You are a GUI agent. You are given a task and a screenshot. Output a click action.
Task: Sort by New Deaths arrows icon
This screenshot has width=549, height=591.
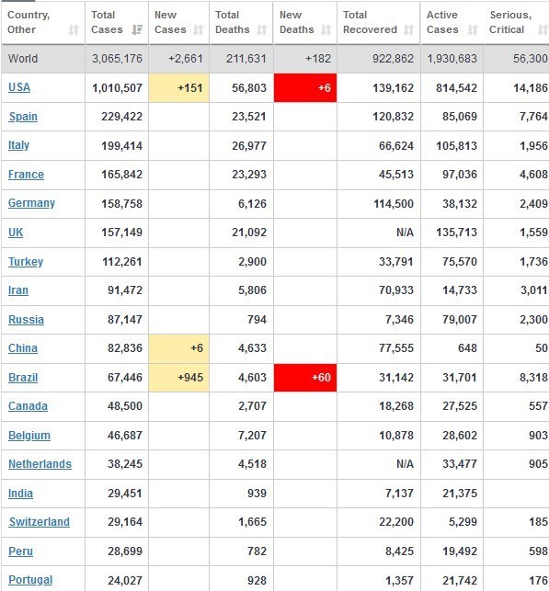click(x=326, y=29)
